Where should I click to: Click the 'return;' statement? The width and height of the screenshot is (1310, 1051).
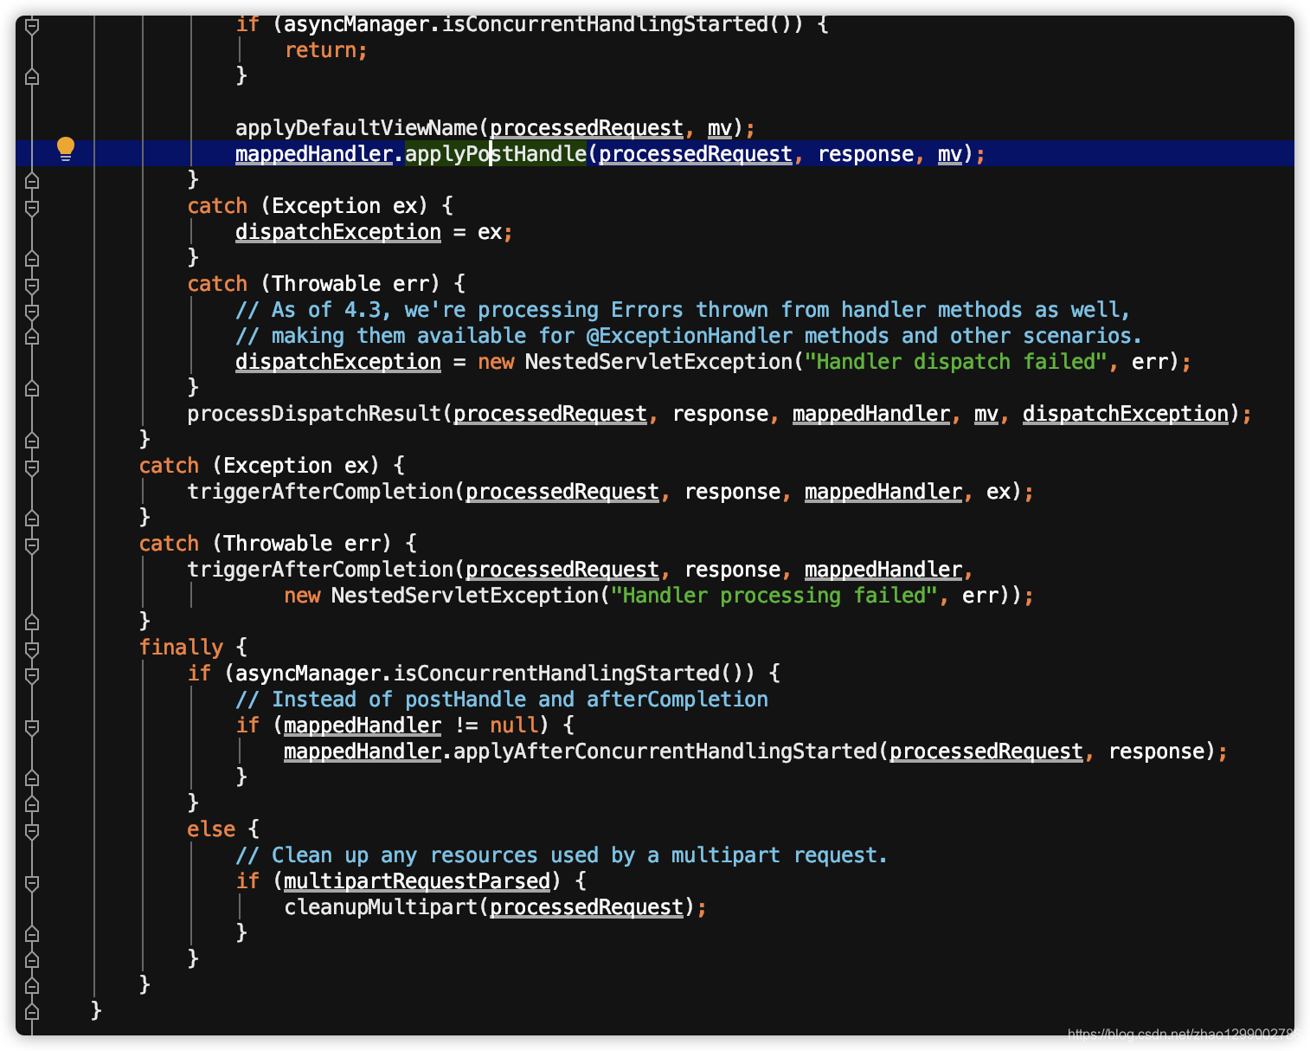point(326,50)
